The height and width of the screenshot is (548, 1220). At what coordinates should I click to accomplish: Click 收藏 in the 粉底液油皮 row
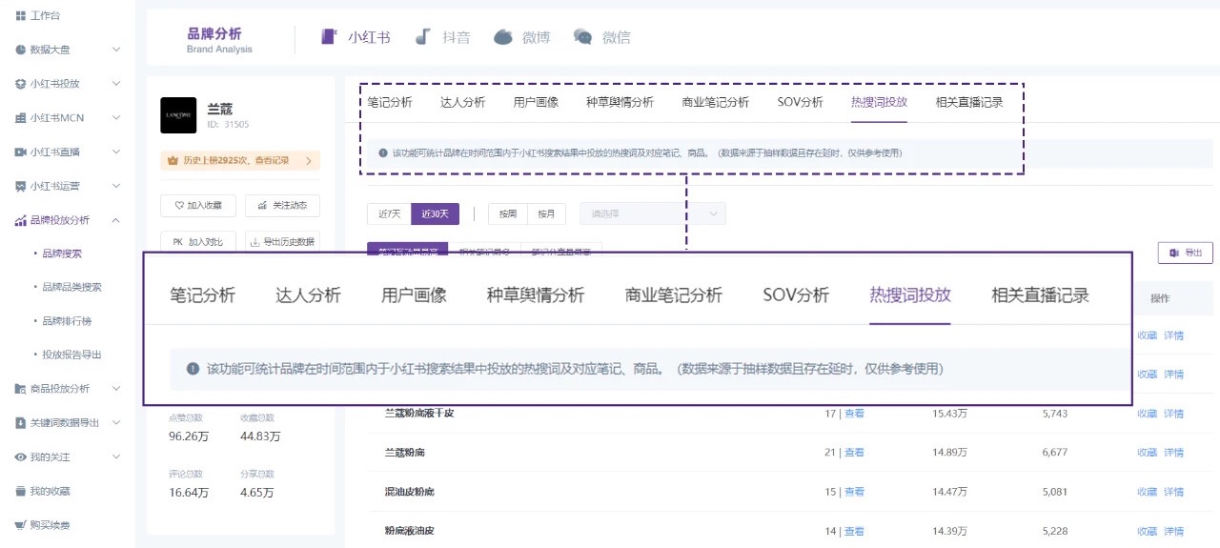[x=1147, y=531]
